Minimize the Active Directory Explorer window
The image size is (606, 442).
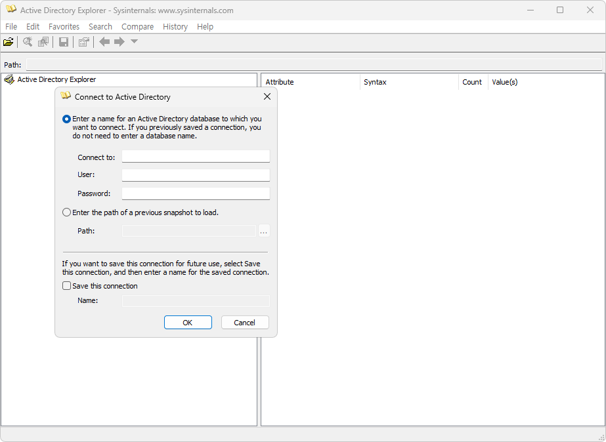coord(530,10)
